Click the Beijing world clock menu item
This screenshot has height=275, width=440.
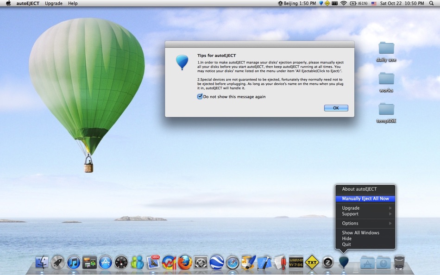(297, 3)
